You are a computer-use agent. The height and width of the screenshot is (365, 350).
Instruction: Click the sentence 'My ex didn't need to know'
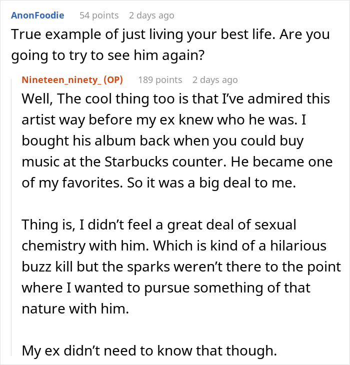pyautogui.click(x=149, y=351)
